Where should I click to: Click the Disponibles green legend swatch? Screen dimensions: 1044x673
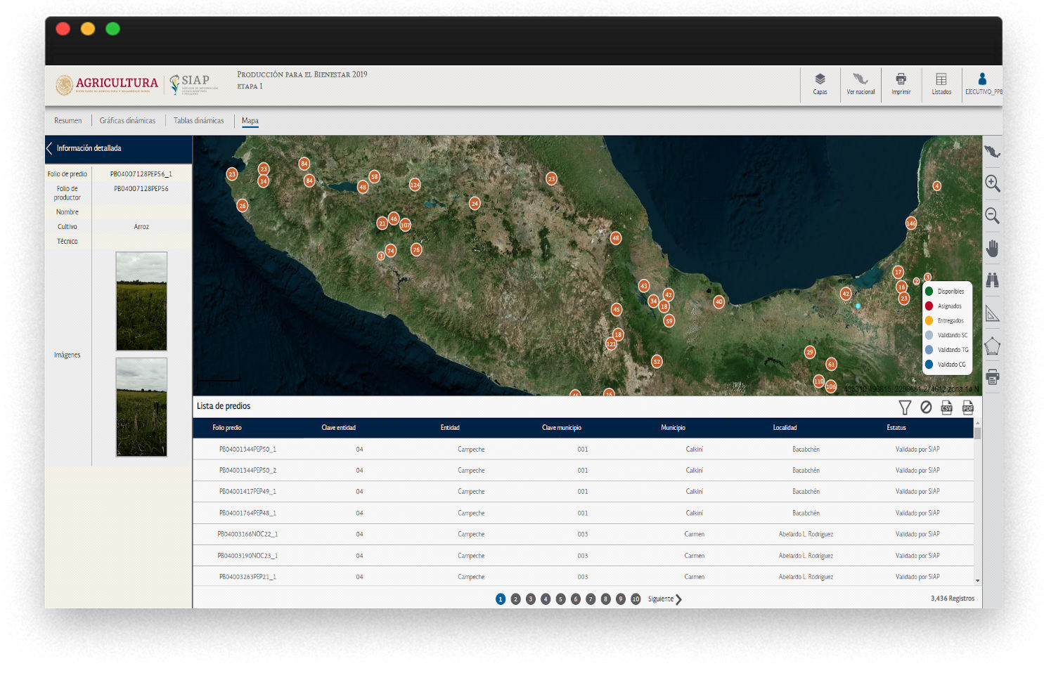(929, 292)
